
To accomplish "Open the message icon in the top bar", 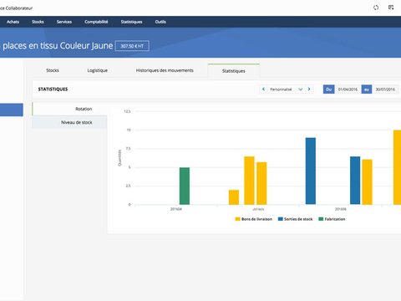I will [391, 8].
